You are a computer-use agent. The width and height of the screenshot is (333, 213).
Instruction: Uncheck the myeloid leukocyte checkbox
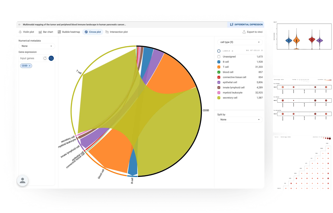coord(219,93)
